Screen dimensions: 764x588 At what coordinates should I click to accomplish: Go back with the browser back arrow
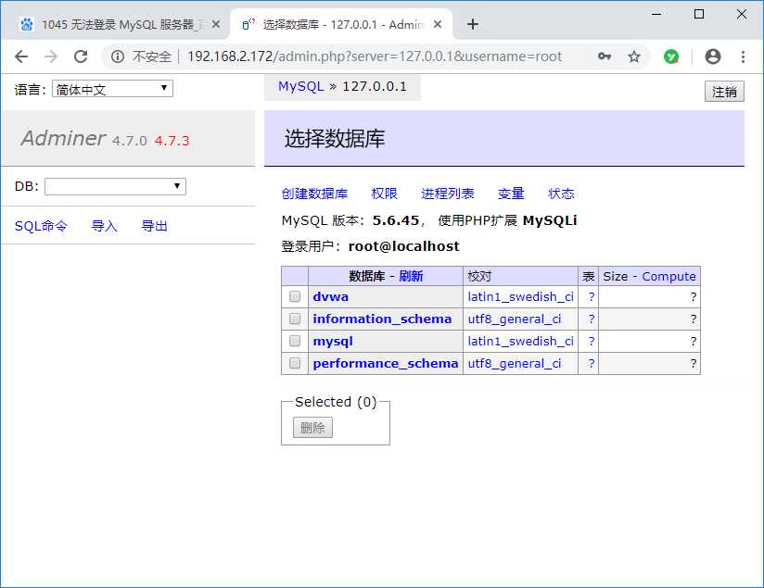tap(21, 57)
